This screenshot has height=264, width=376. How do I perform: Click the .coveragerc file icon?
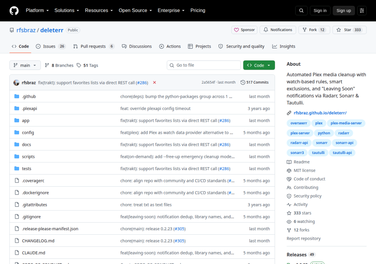tap(17, 180)
